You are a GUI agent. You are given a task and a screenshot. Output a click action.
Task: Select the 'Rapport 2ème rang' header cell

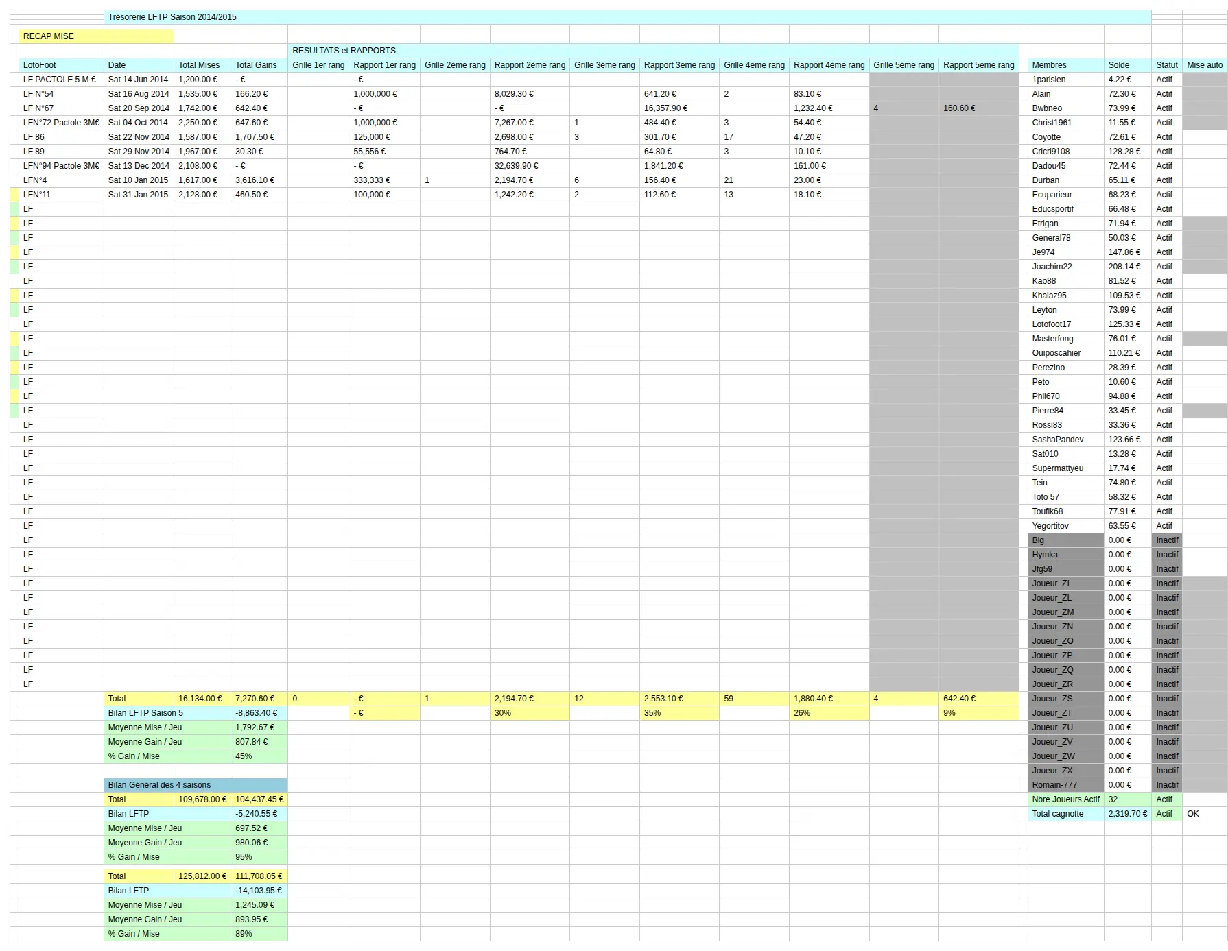point(530,65)
